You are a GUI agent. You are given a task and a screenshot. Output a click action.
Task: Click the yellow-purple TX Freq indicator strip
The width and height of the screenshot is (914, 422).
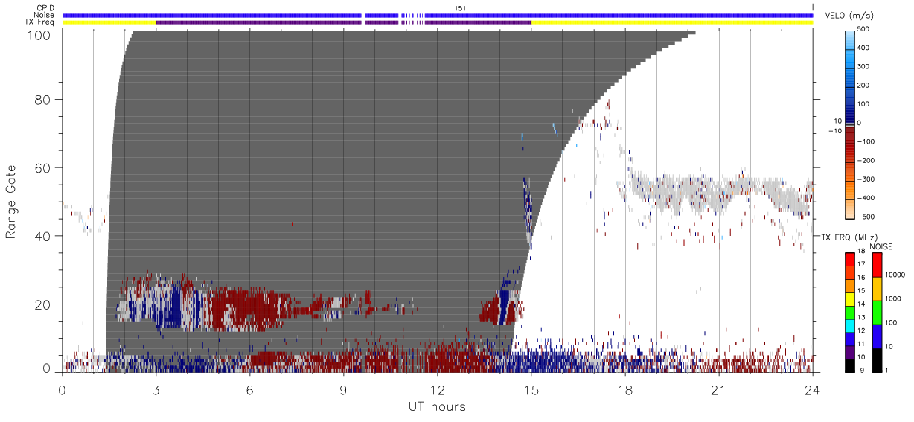(x=438, y=22)
